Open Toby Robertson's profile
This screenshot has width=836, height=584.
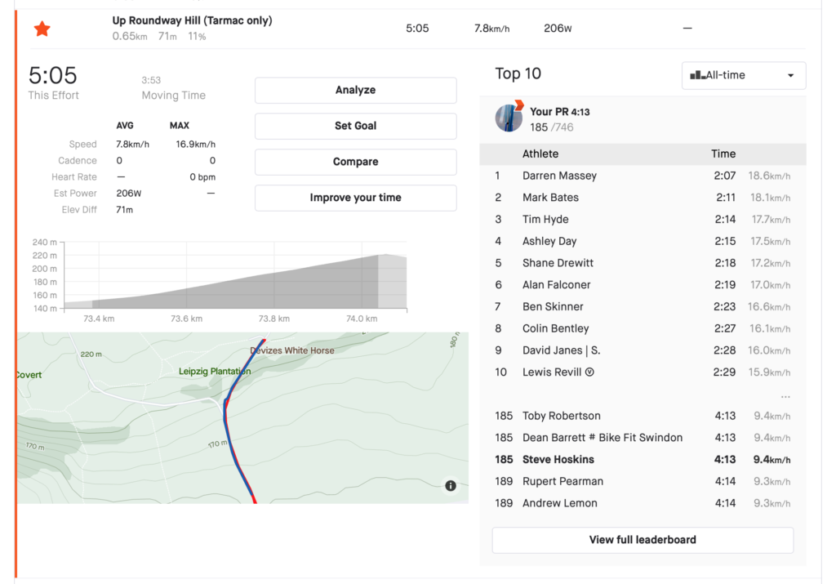561,416
